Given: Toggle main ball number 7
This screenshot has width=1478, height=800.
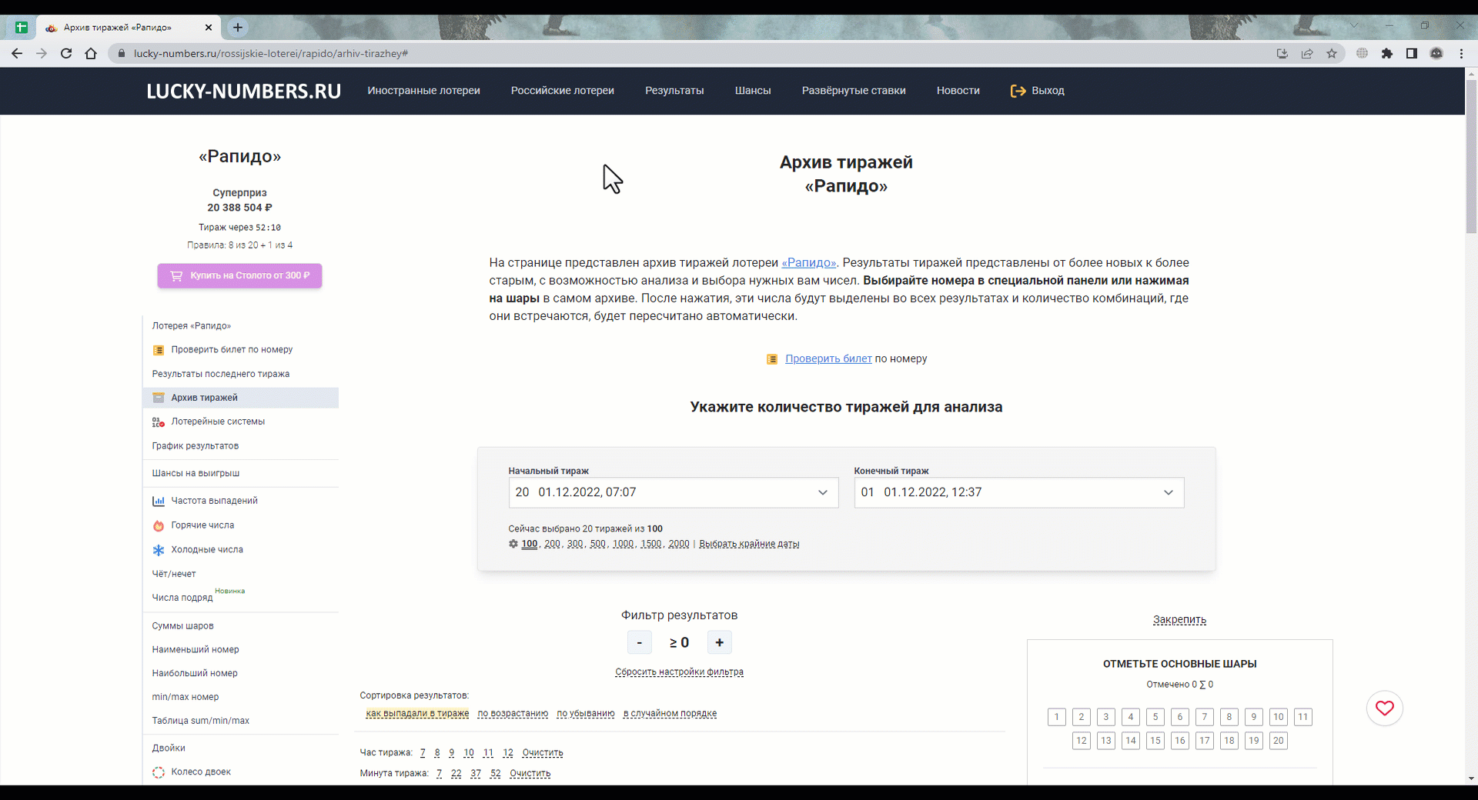Looking at the screenshot, I should click(x=1205, y=717).
